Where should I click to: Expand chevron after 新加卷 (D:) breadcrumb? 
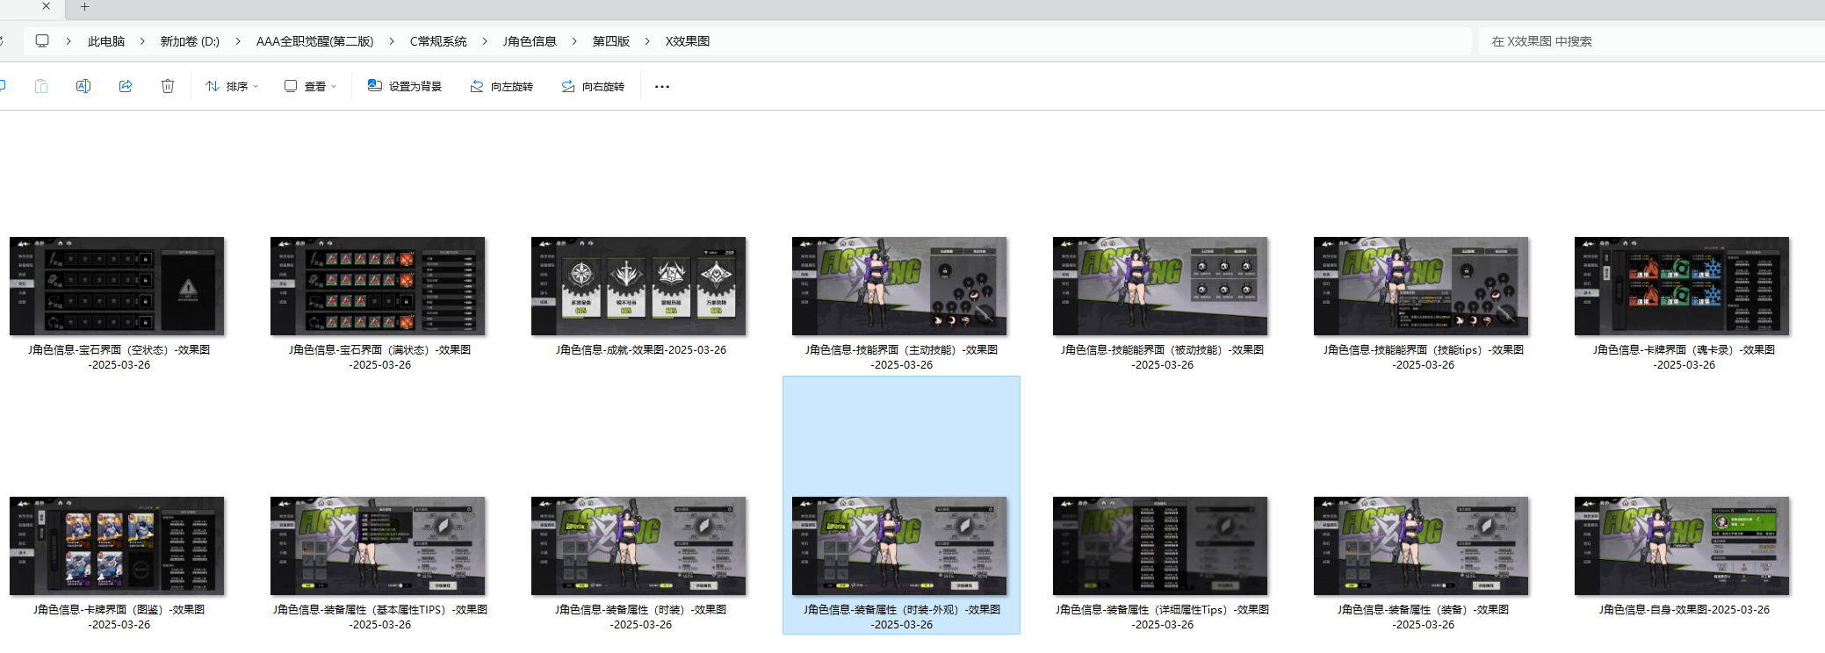pyautogui.click(x=237, y=41)
